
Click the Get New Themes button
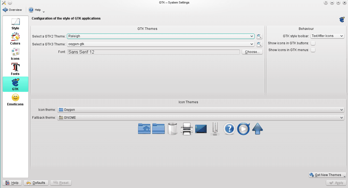[327, 175]
